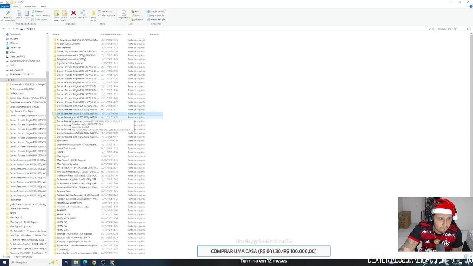Screen dimensions: 473x266
Task: Cut the selection with Recortar
Action: (37, 11)
